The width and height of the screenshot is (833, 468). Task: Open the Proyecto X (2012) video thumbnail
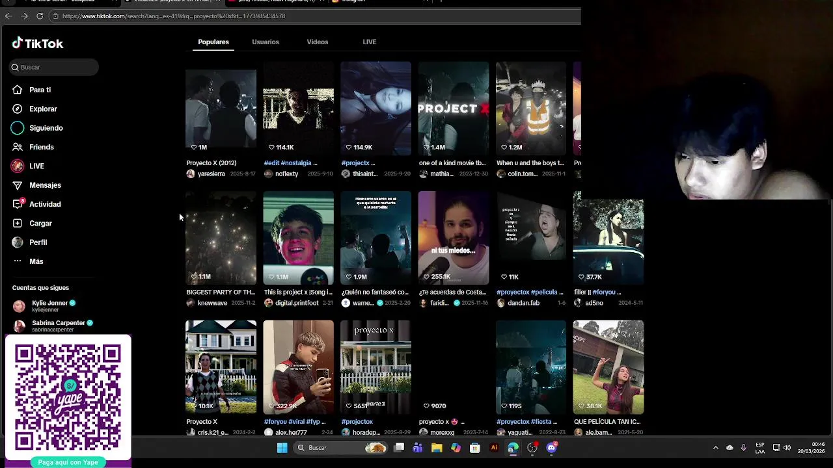tap(221, 109)
